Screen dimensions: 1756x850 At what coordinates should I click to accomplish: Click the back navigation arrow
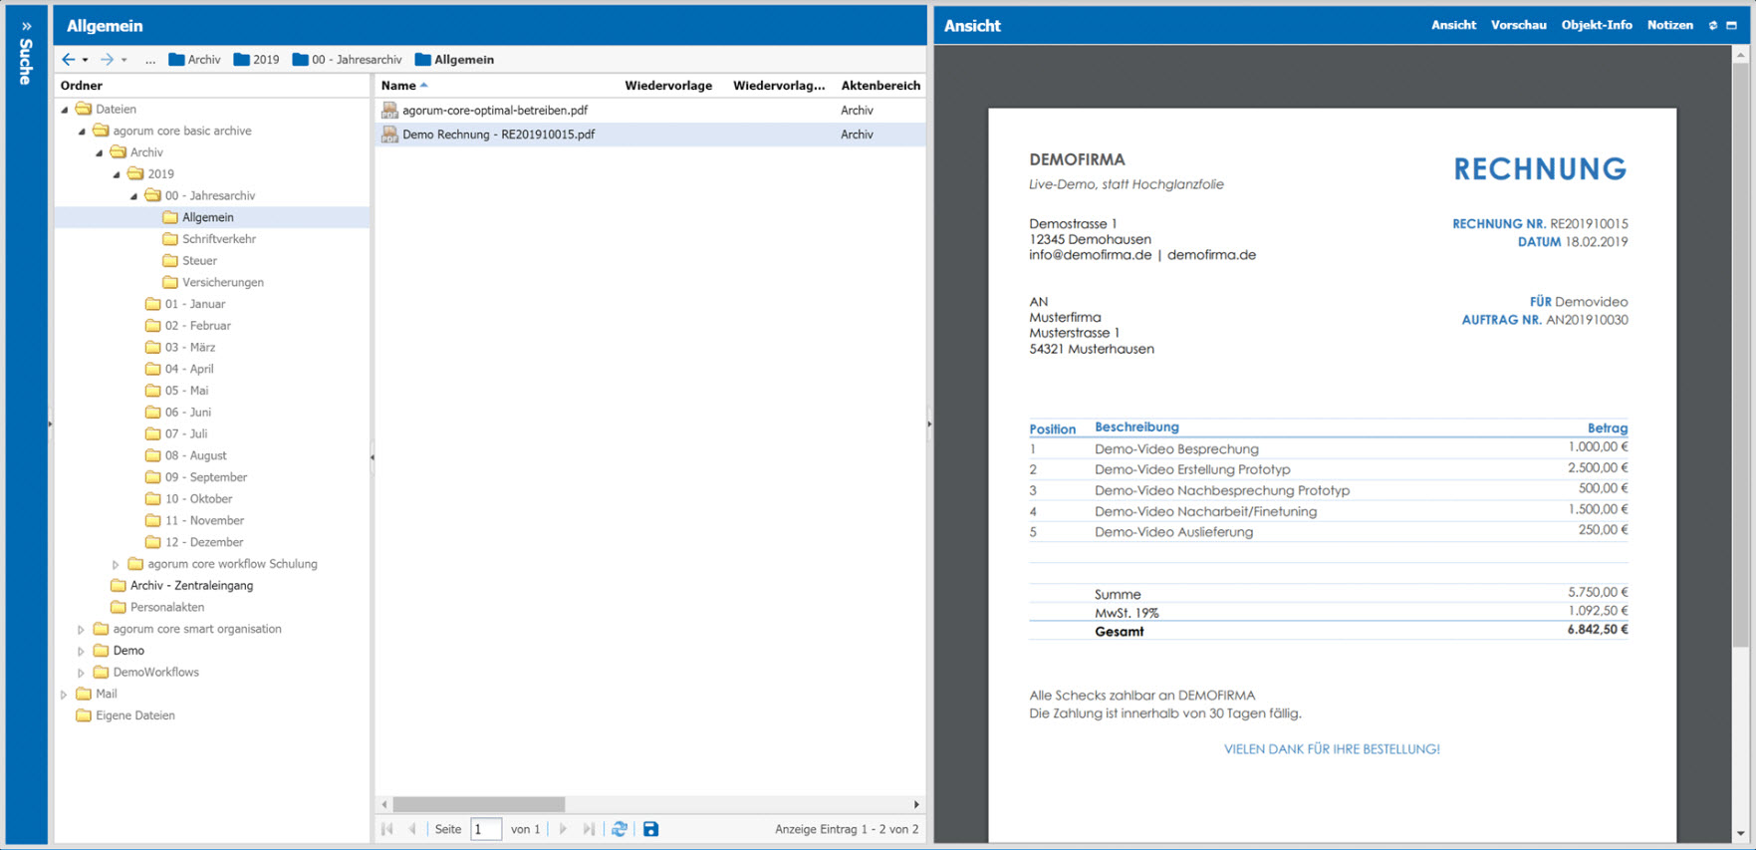[x=68, y=60]
